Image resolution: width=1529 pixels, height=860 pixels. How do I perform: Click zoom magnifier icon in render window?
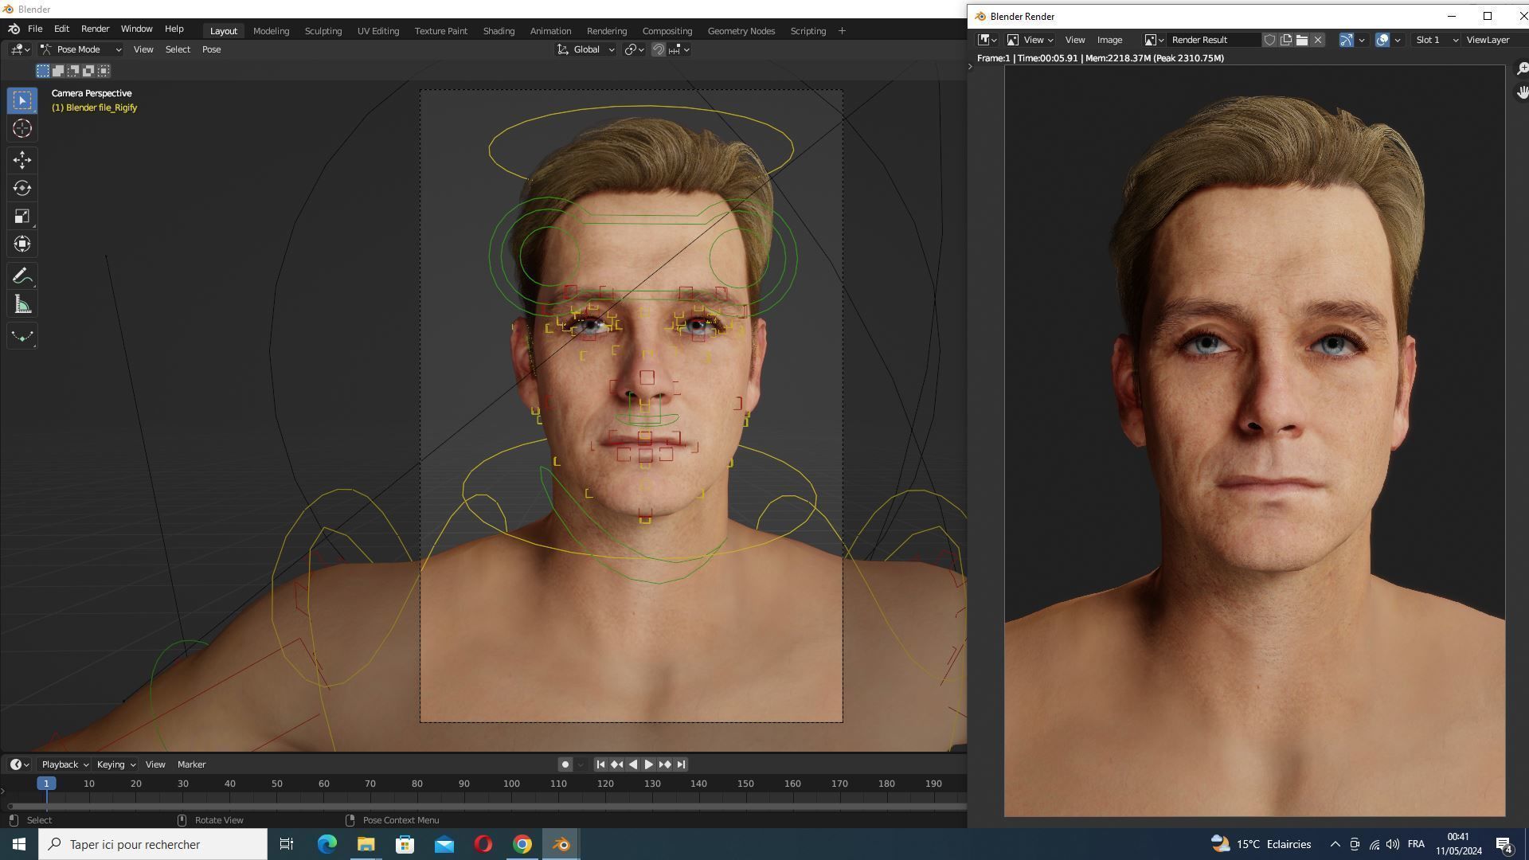pos(1522,69)
